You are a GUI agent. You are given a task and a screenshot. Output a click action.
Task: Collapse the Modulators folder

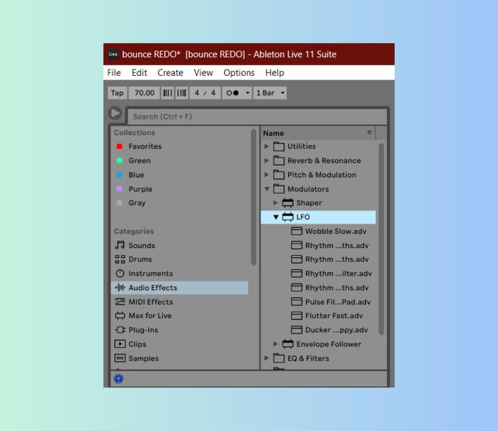click(267, 189)
